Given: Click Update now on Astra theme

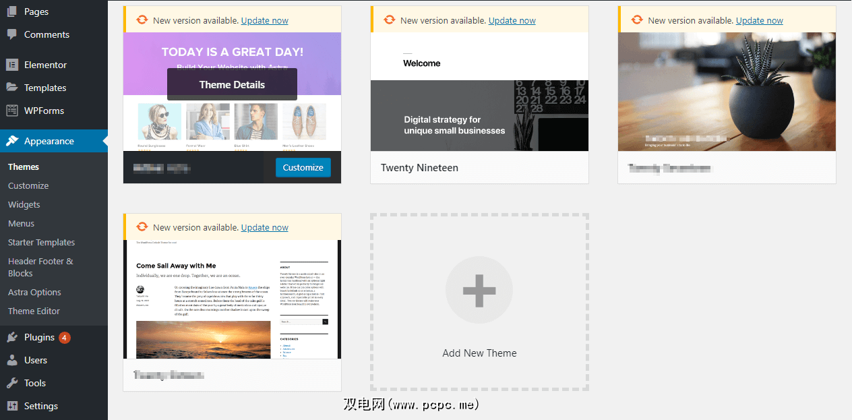Looking at the screenshot, I should tap(265, 20).
